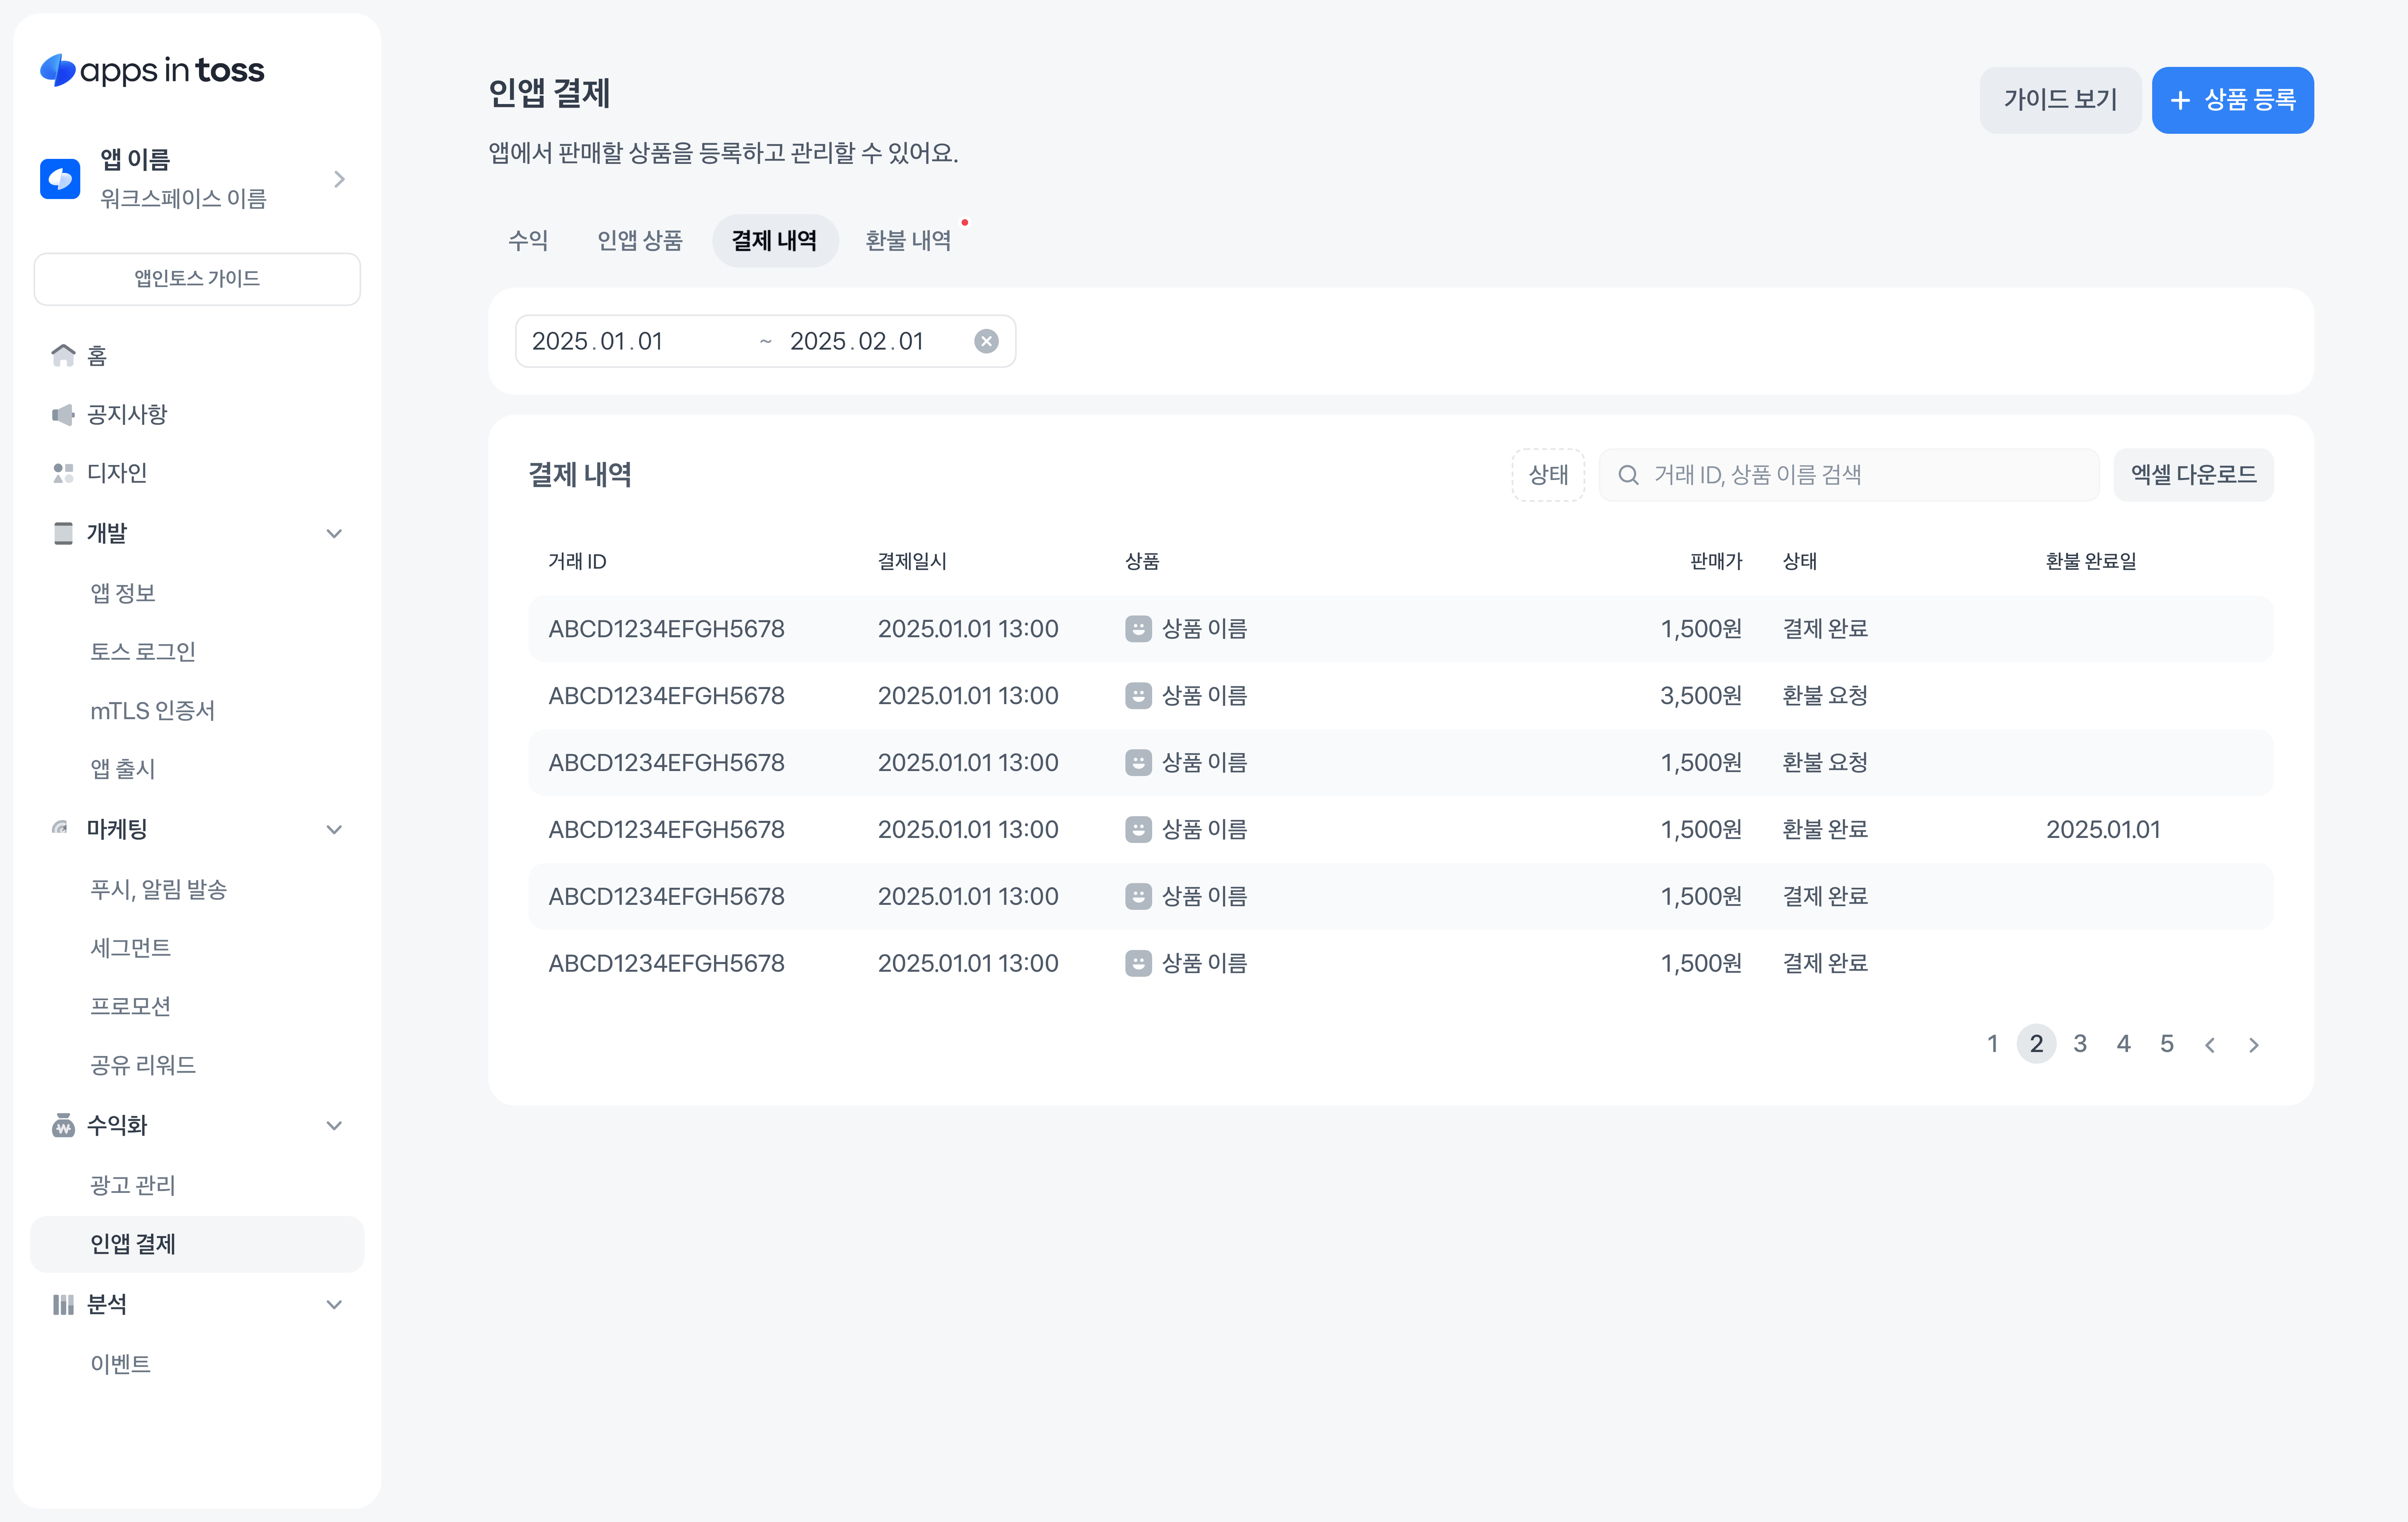Edit the start date 2025.01.01
This screenshot has width=2408, height=1522.
click(597, 341)
